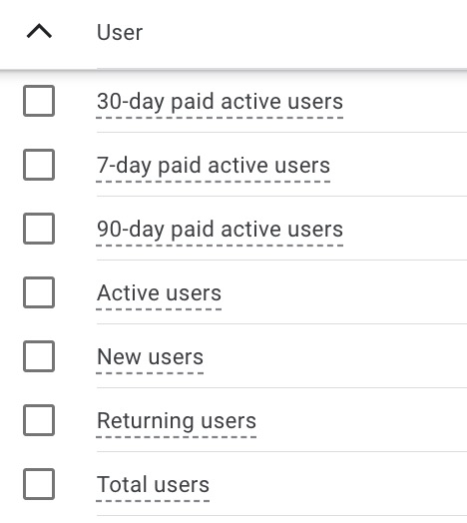Image resolution: width=467 pixels, height=523 pixels.
Task: Click the Returning users list row
Action: (x=233, y=420)
